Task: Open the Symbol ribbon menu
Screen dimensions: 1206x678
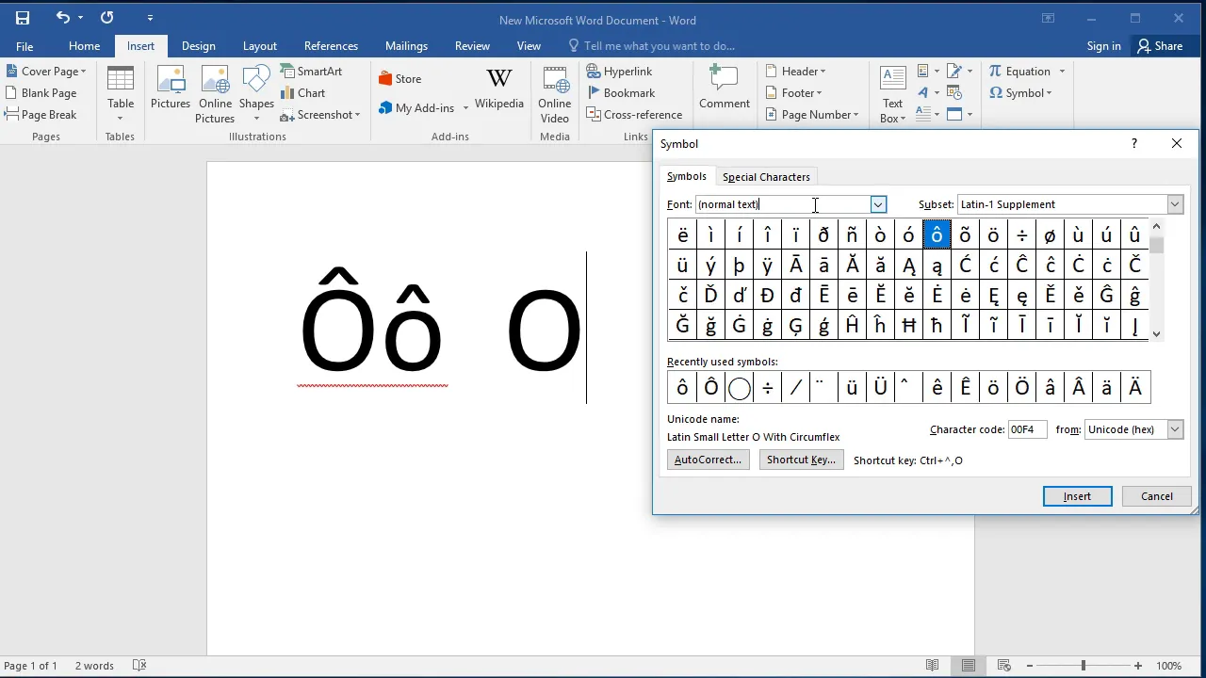Action: 1020,93
